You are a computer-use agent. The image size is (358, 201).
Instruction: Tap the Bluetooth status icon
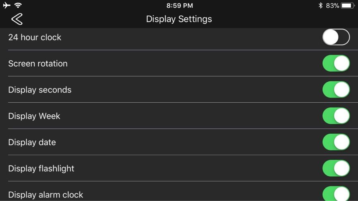[320, 6]
